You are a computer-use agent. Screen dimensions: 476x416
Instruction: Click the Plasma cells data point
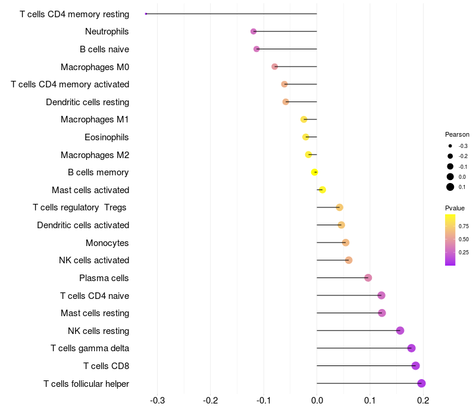[368, 278]
